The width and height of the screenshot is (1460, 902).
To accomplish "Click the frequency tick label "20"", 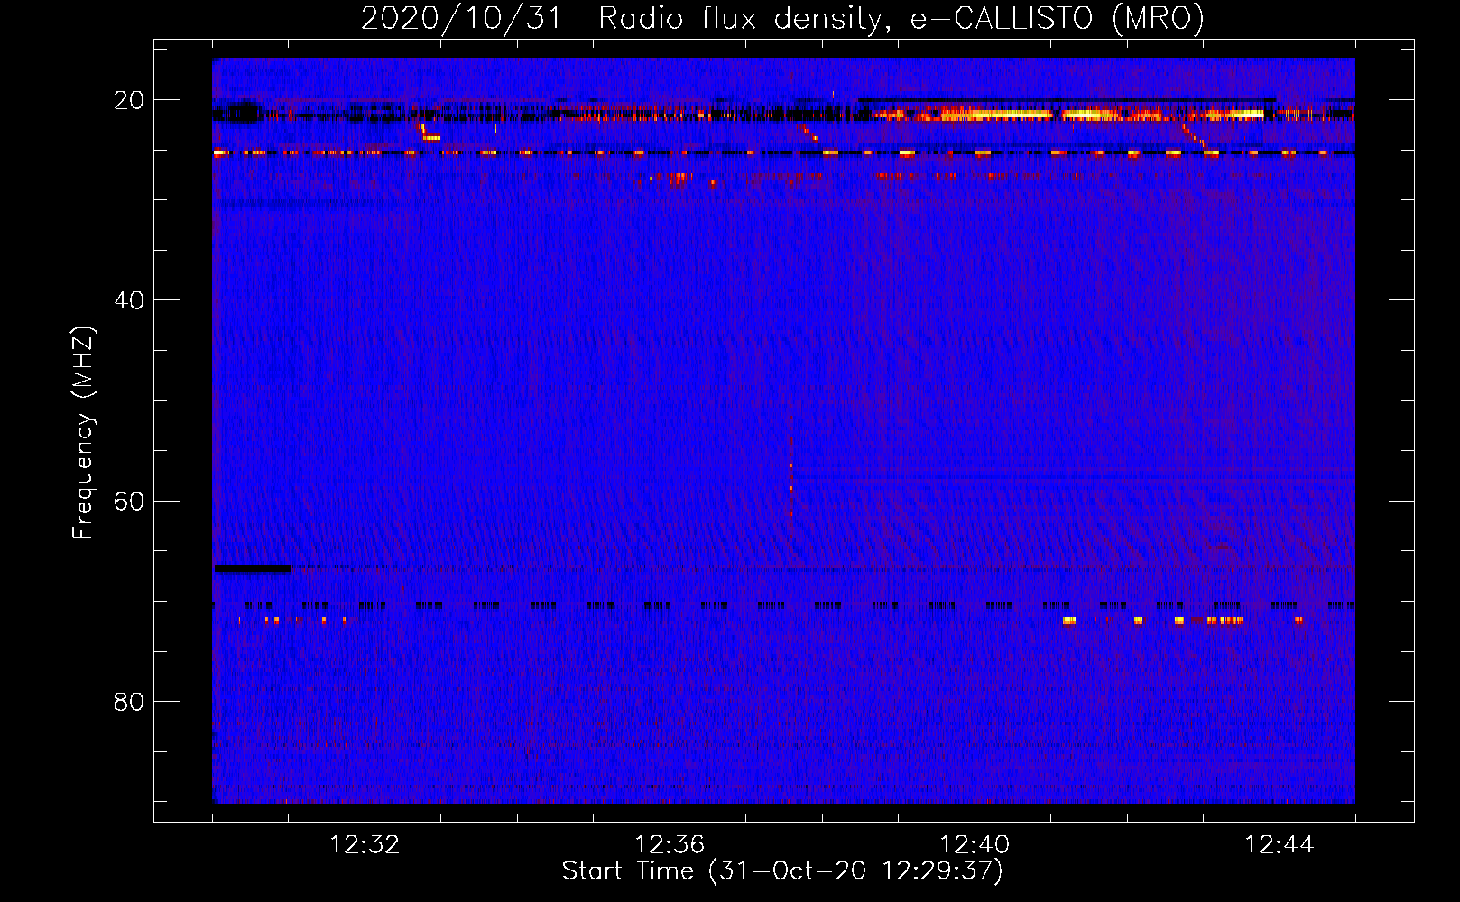I will pos(129,100).
